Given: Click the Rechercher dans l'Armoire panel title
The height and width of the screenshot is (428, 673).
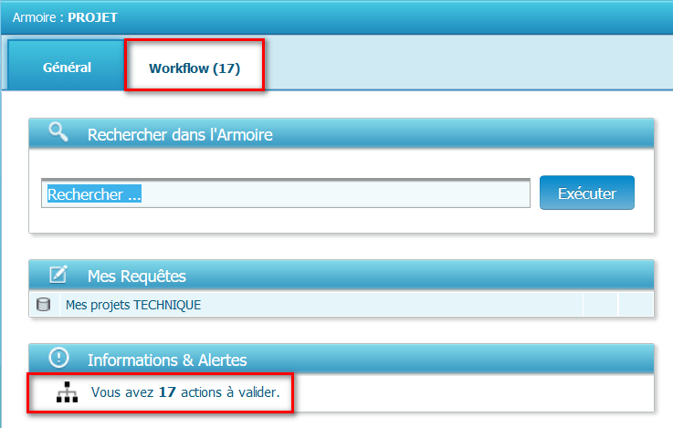Looking at the screenshot, I should [x=180, y=135].
